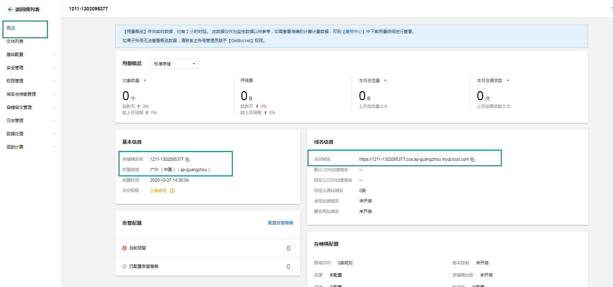This screenshot has width=613, height=287.
Task: Expand 函数计算 in the sidebar
Action: [x=31, y=147]
